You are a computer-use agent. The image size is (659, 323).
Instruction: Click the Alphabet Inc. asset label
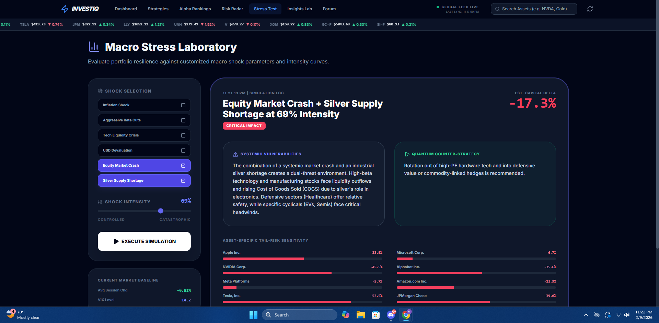tap(408, 267)
